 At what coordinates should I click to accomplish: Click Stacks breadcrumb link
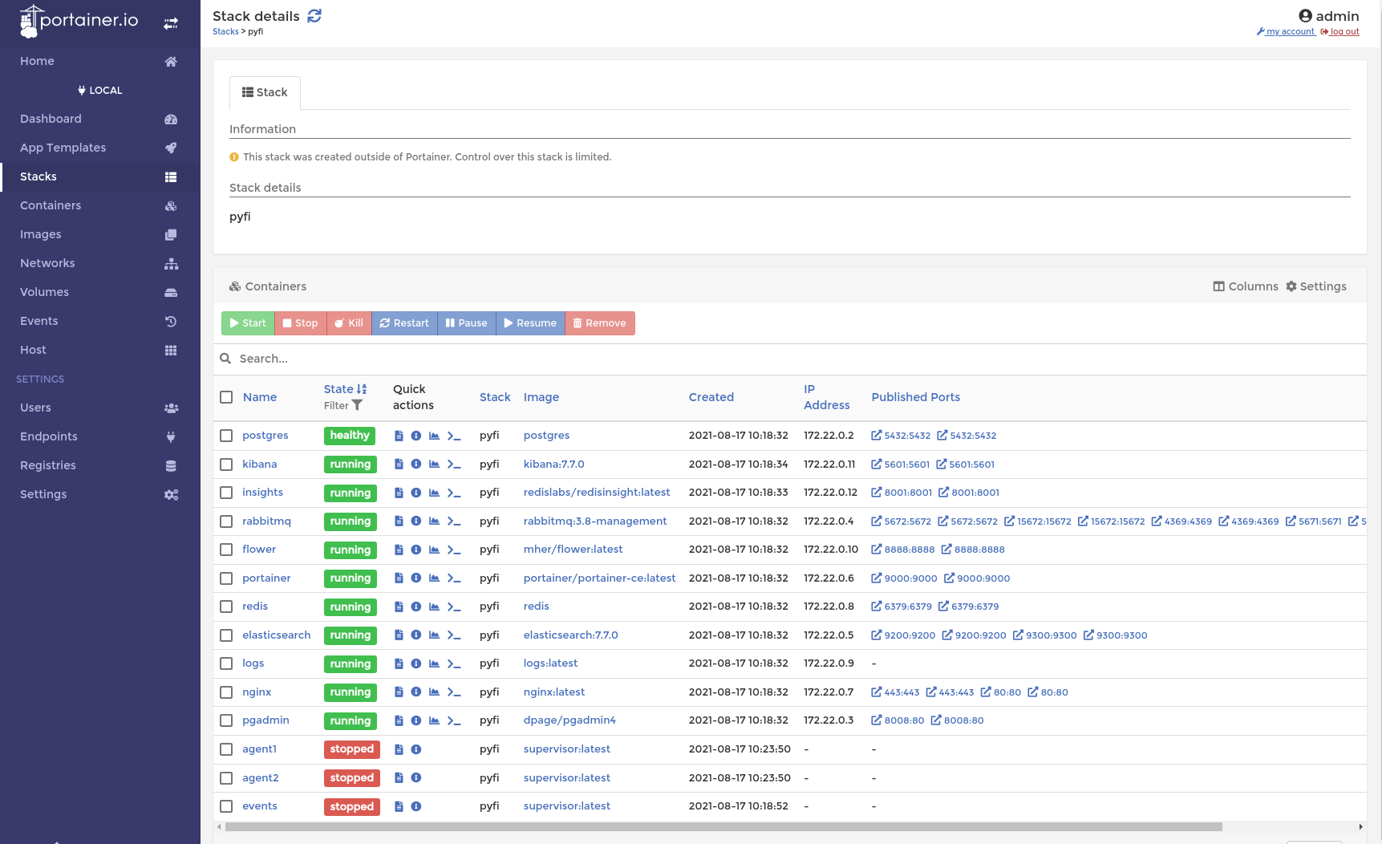(x=225, y=32)
